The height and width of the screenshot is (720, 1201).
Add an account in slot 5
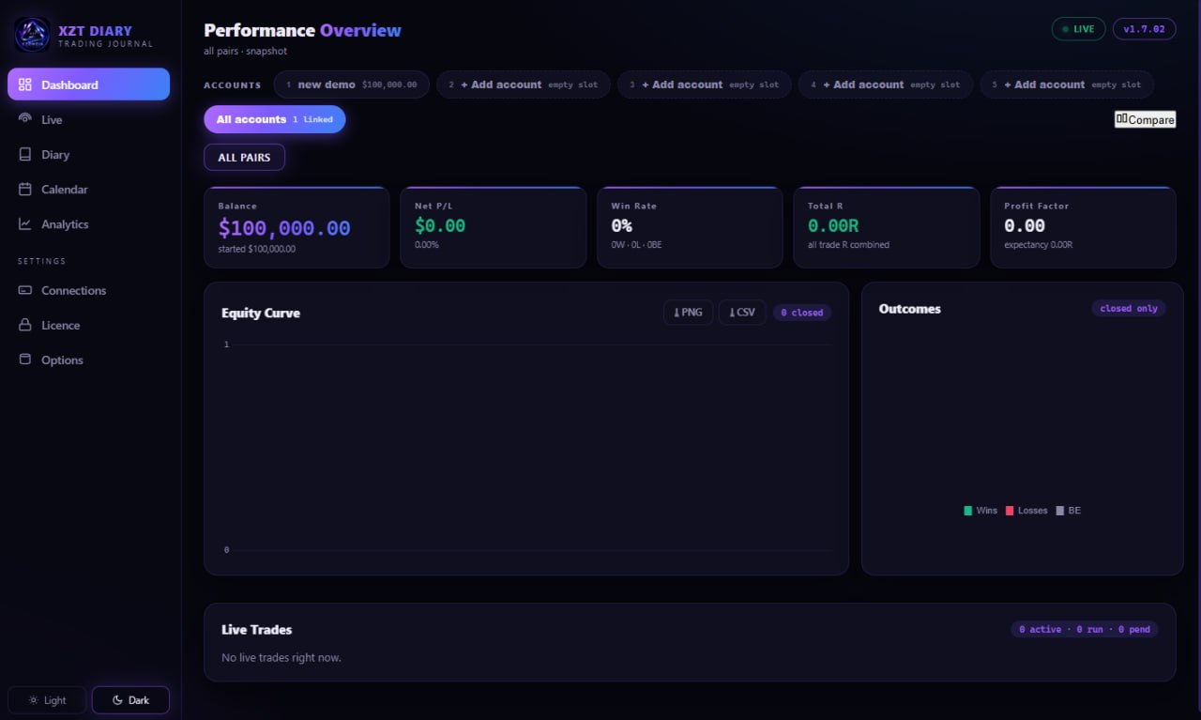(x=1067, y=84)
